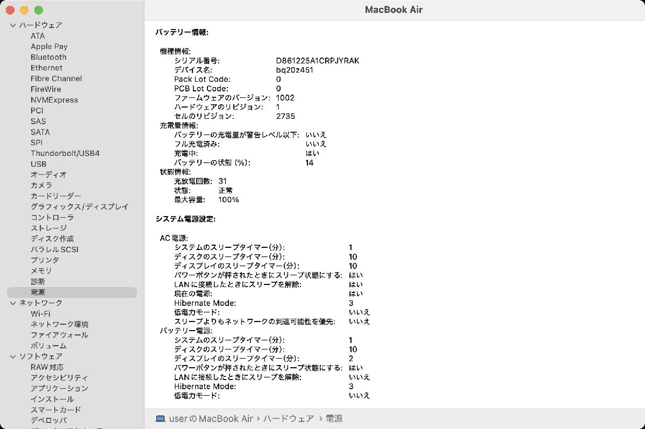
Task: Select Ethernet in the sidebar
Action: [46, 68]
